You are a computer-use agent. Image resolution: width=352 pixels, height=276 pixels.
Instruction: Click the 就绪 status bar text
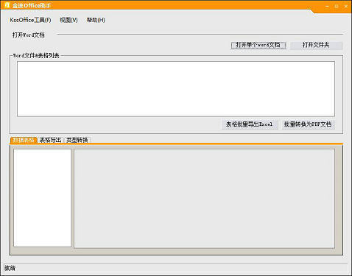[x=10, y=268]
